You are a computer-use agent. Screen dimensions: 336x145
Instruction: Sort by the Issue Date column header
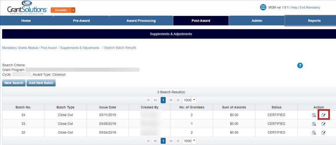pyautogui.click(x=107, y=107)
